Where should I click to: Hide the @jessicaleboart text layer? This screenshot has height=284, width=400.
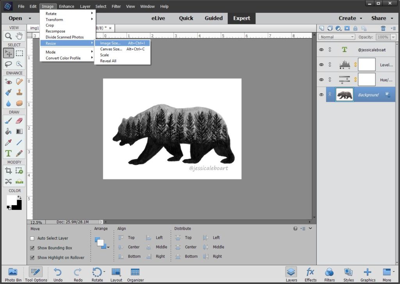pyautogui.click(x=321, y=50)
